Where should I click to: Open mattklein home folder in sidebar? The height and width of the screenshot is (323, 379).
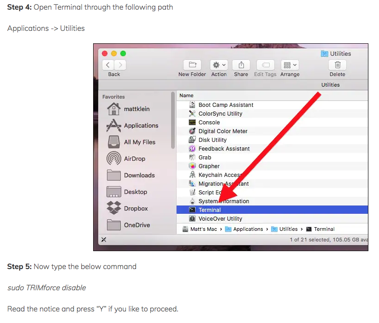129,109
